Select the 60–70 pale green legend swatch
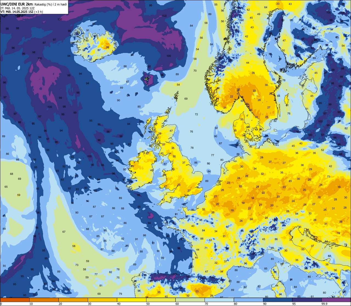The image size is (351, 306). point(190,300)
